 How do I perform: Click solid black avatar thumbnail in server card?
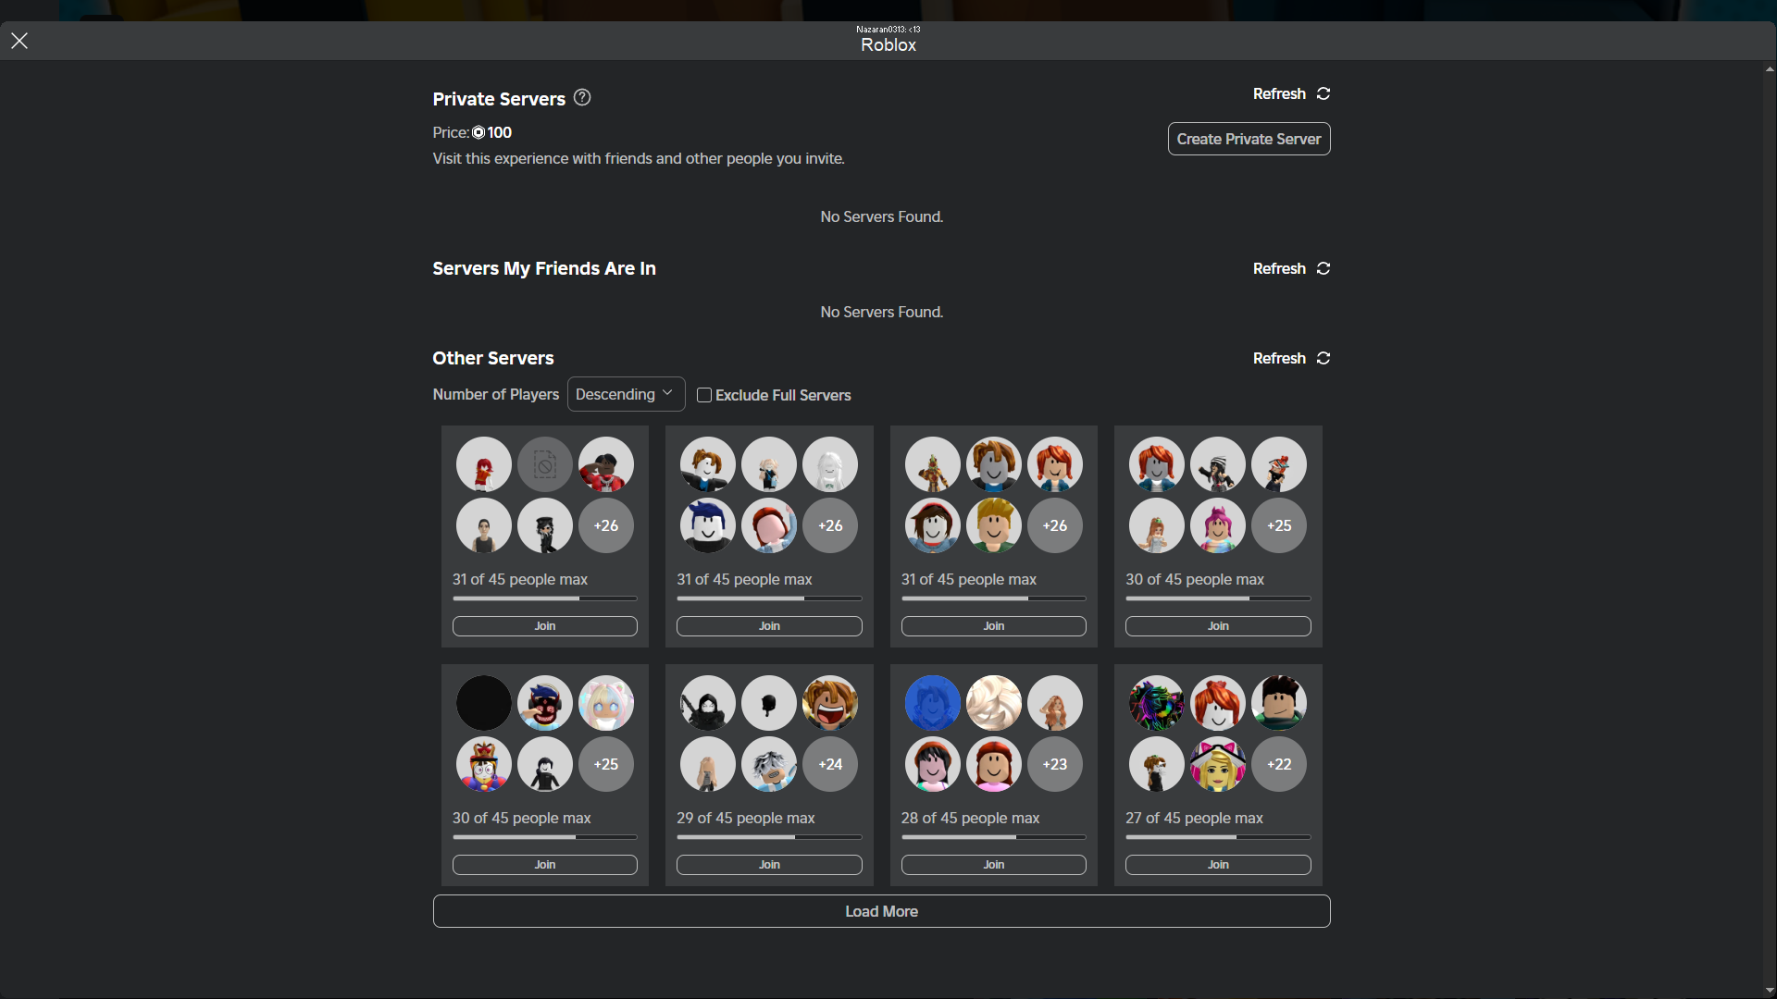pyautogui.click(x=483, y=703)
